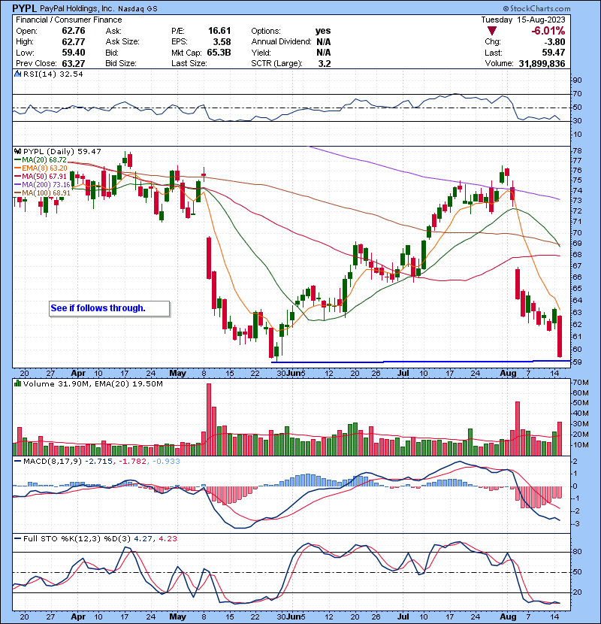601x624 pixels.
Task: Click the 'See if follows through.' annotation box
Action: 110,308
